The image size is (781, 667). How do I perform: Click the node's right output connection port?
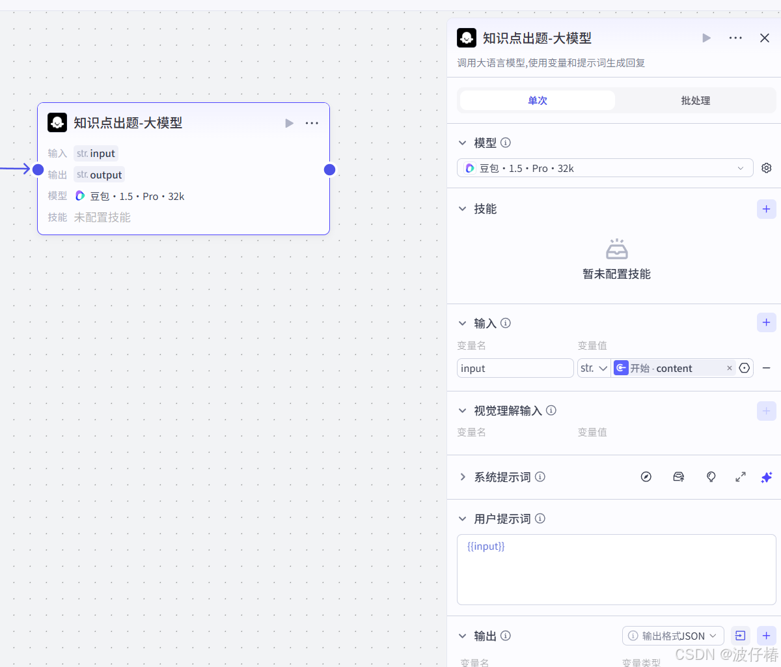pos(329,170)
